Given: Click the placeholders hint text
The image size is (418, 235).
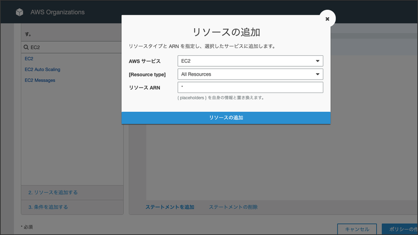Looking at the screenshot, I should [x=221, y=98].
